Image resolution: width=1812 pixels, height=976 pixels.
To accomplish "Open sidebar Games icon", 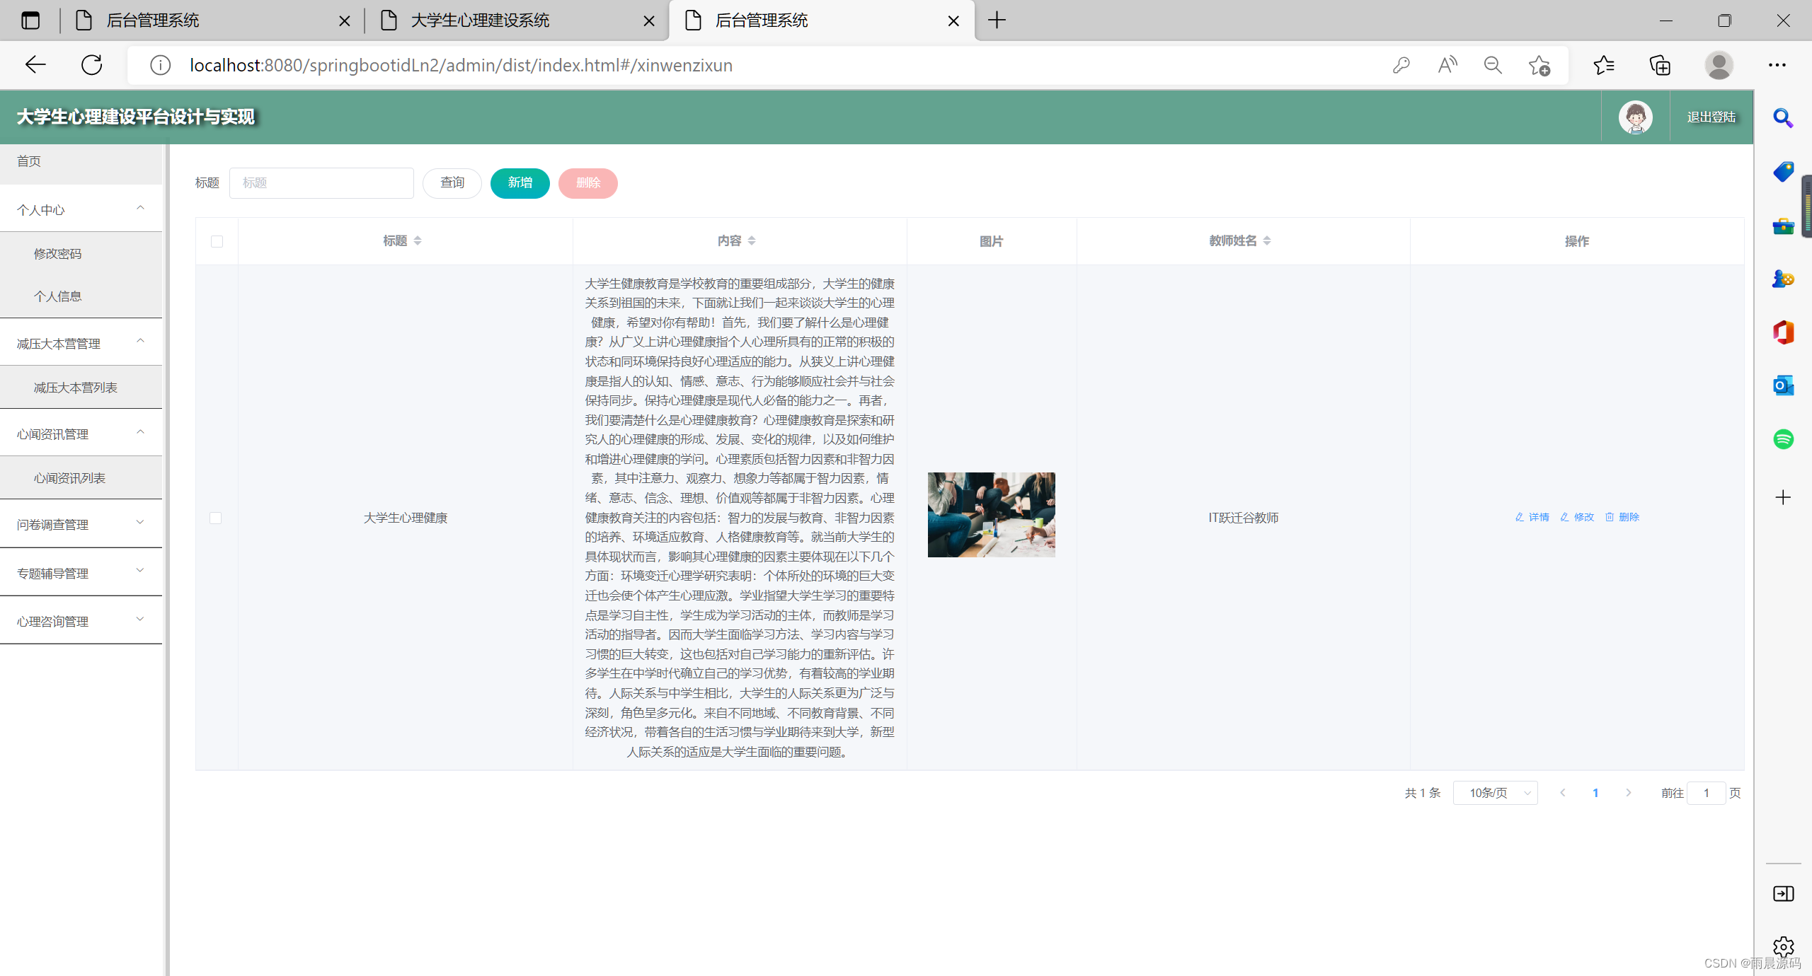I will pyautogui.click(x=1783, y=279).
